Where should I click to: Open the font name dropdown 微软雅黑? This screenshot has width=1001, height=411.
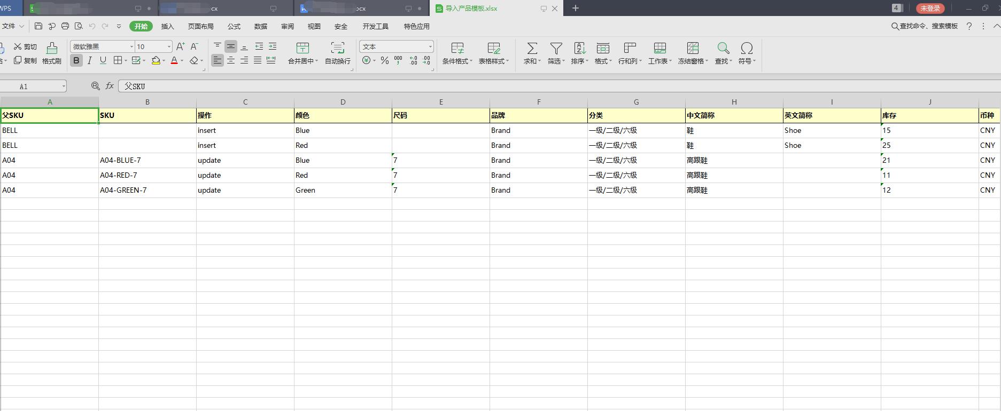pyautogui.click(x=131, y=47)
